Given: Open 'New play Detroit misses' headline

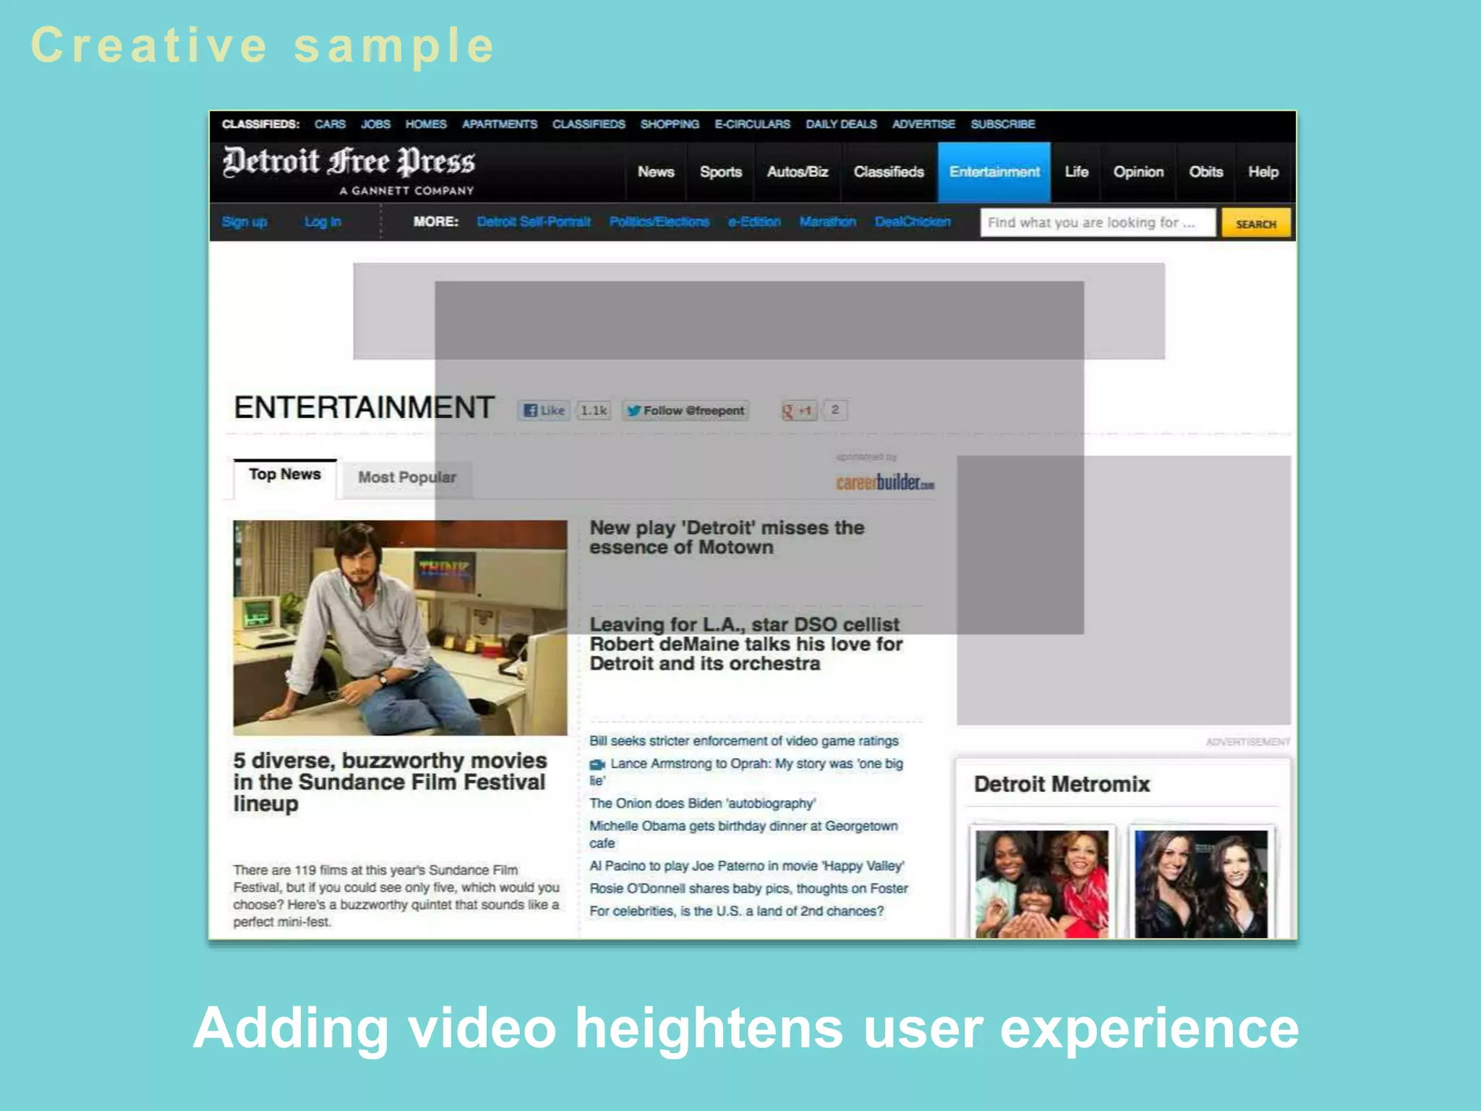Looking at the screenshot, I should click(x=727, y=537).
